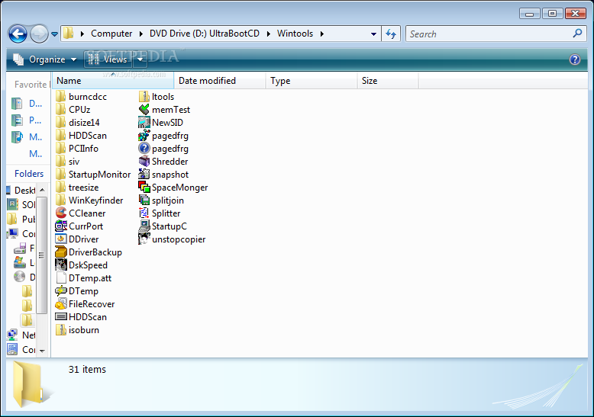The image size is (594, 417).
Task: Select the StartupMonitor folder
Action: point(93,174)
